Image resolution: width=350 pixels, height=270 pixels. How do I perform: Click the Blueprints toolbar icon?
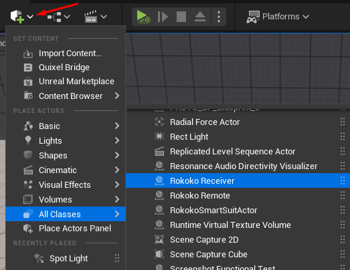54,17
